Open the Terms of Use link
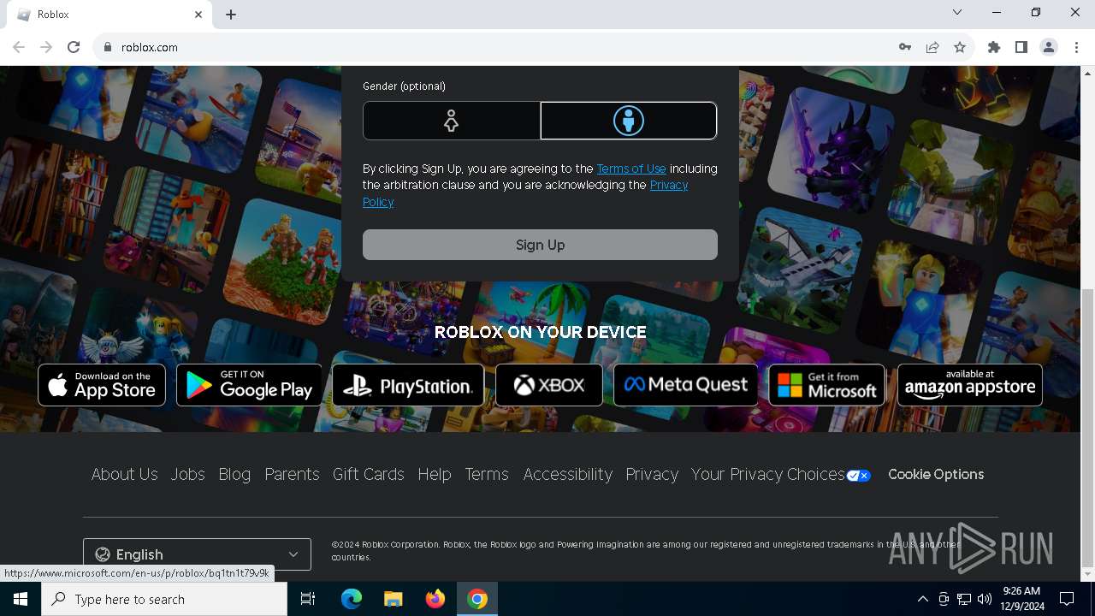 tap(631, 169)
